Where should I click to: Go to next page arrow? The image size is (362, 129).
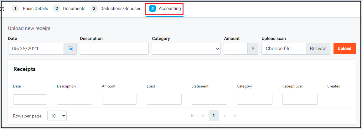pyautogui.click(x=225, y=116)
